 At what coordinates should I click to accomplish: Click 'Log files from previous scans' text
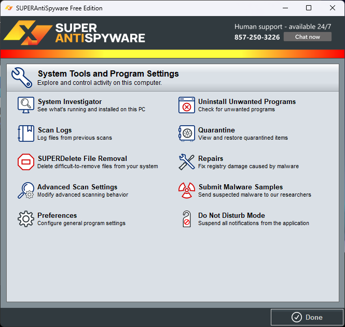[x=75, y=138]
